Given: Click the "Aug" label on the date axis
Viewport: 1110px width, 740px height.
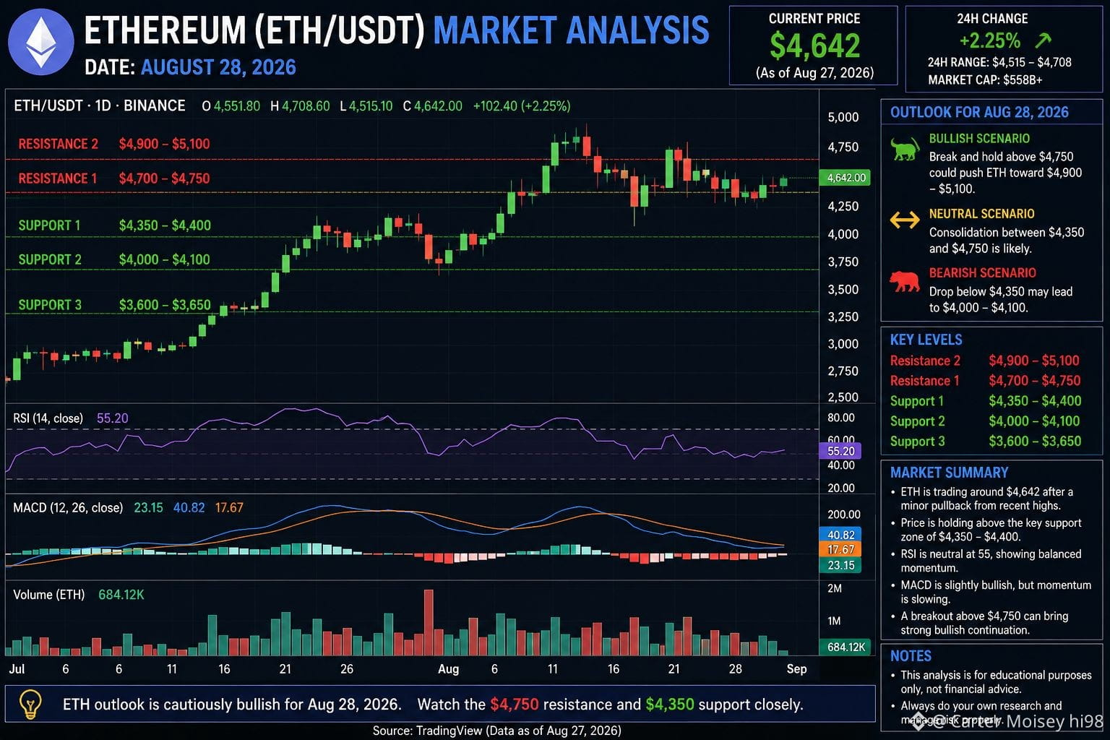Looking at the screenshot, I should click(x=448, y=669).
